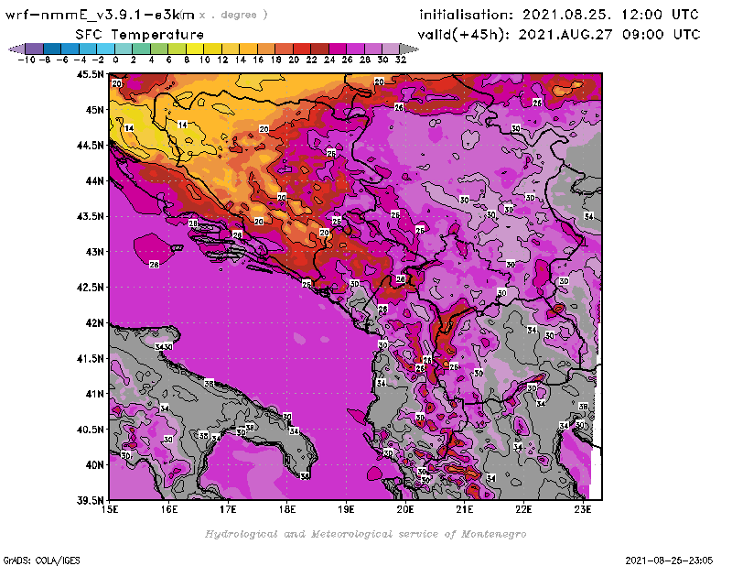Click the 43N latitude label
Image resolution: width=732 pixels, height=566 pixels.
94,252
